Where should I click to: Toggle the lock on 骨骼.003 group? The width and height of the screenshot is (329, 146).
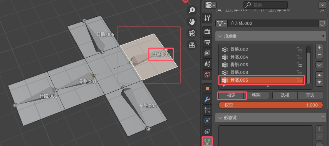click(x=299, y=80)
